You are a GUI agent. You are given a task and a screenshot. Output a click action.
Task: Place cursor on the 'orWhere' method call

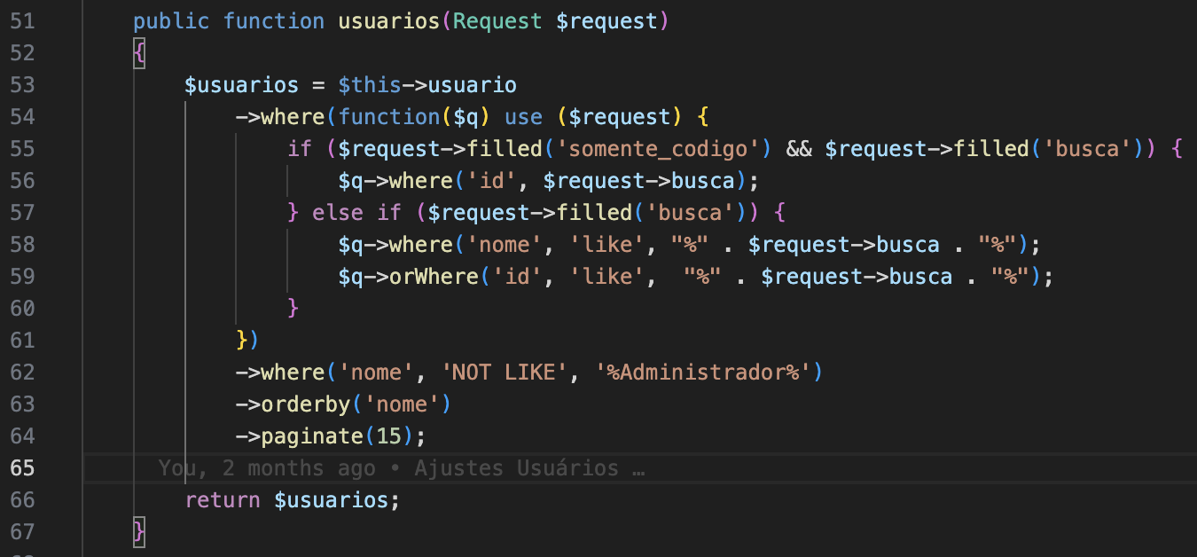point(434,277)
